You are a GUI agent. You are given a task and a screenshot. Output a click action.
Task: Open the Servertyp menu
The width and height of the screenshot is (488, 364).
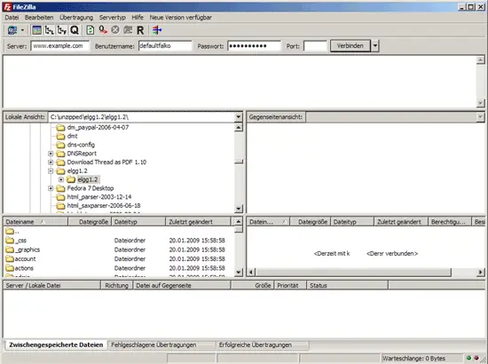pos(113,18)
